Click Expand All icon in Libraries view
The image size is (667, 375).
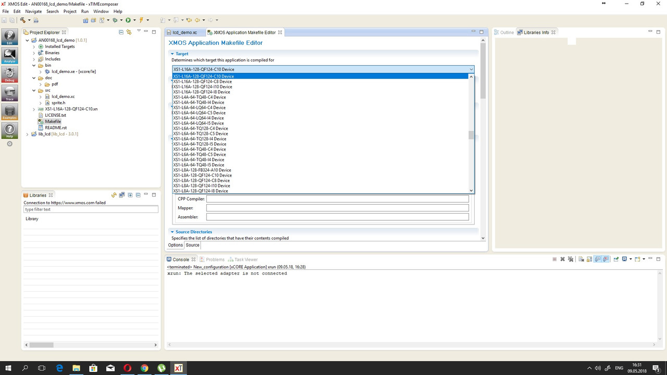tap(130, 195)
